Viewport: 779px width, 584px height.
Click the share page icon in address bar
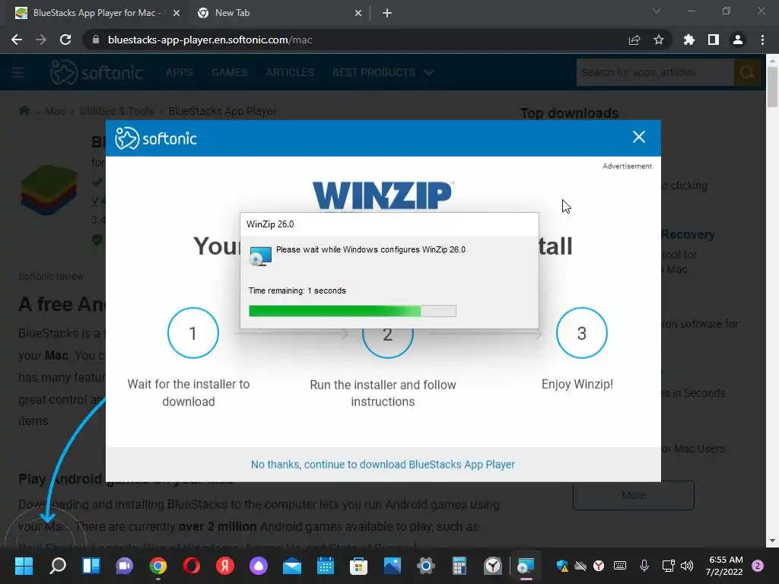pyautogui.click(x=634, y=40)
